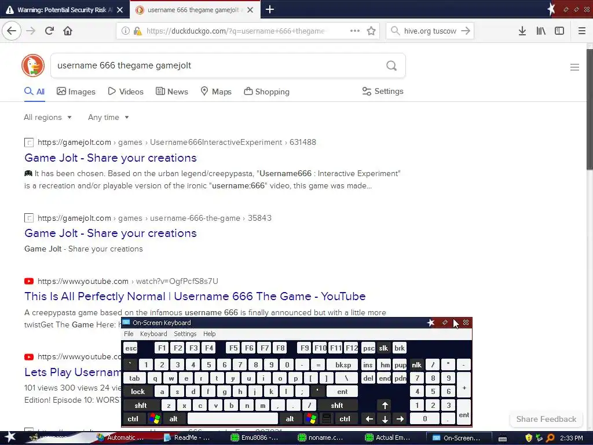Screen dimensions: 593x445
Task: Click the bksp key on keyboard
Action: click(343, 365)
